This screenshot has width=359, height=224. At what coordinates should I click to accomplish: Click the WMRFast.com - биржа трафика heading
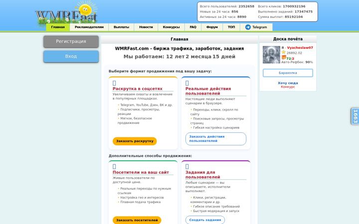pyautogui.click(x=179, y=48)
